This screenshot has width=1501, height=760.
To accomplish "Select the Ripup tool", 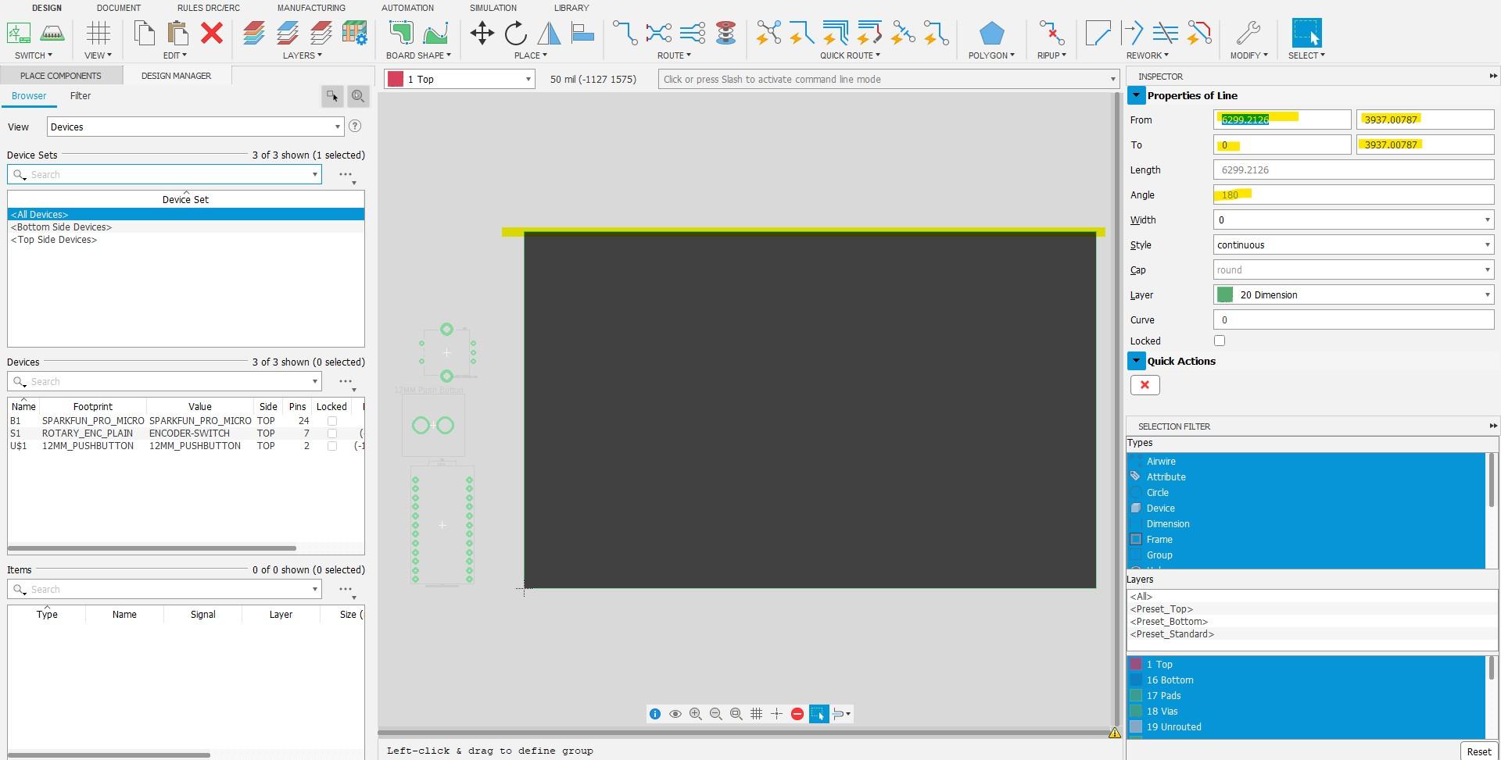I will pos(1051,33).
